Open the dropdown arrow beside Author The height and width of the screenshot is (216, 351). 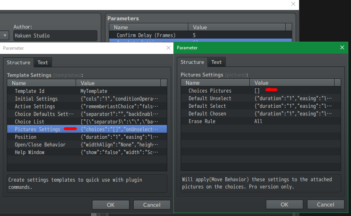pyautogui.click(x=5, y=36)
